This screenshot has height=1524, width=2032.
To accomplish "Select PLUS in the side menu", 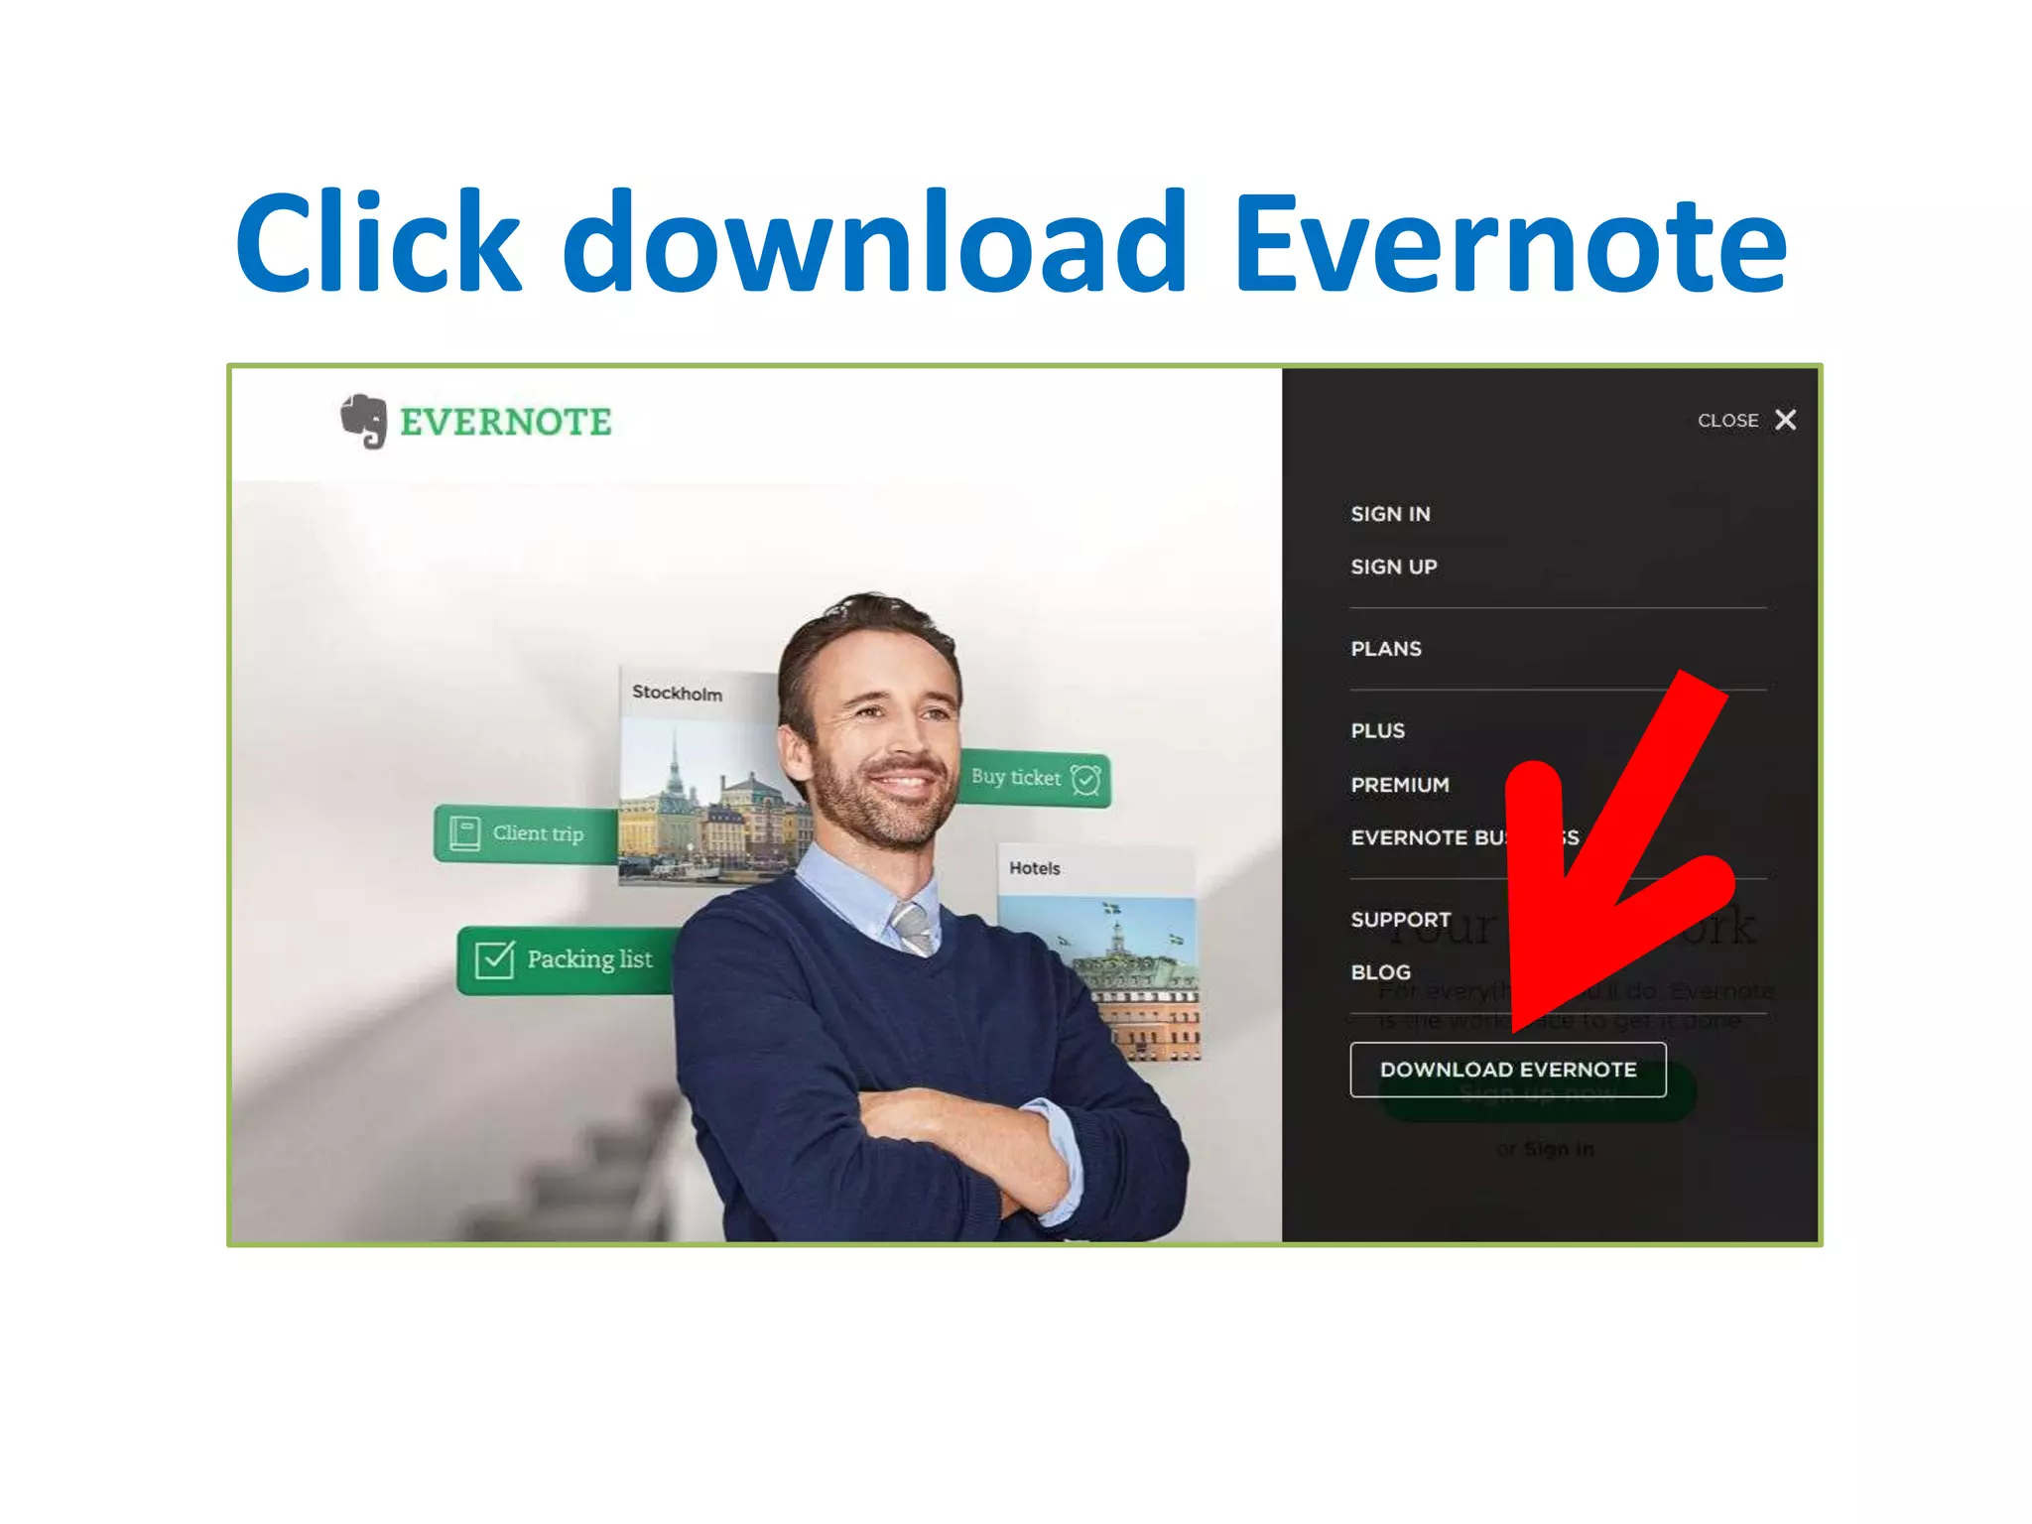I will (x=1377, y=731).
